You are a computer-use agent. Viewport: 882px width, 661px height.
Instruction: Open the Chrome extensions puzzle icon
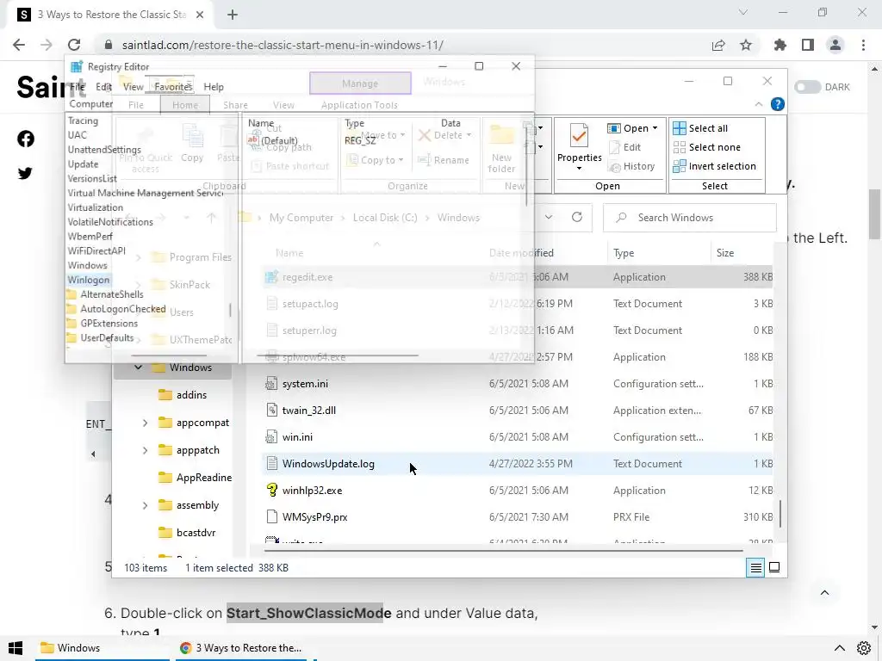pos(780,45)
